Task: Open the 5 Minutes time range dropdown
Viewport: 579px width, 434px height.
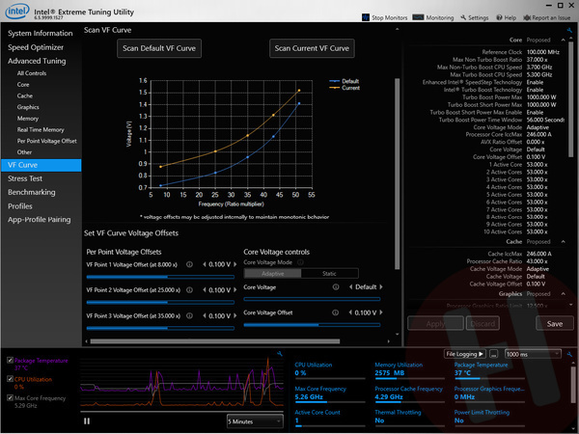Action: coord(255,421)
